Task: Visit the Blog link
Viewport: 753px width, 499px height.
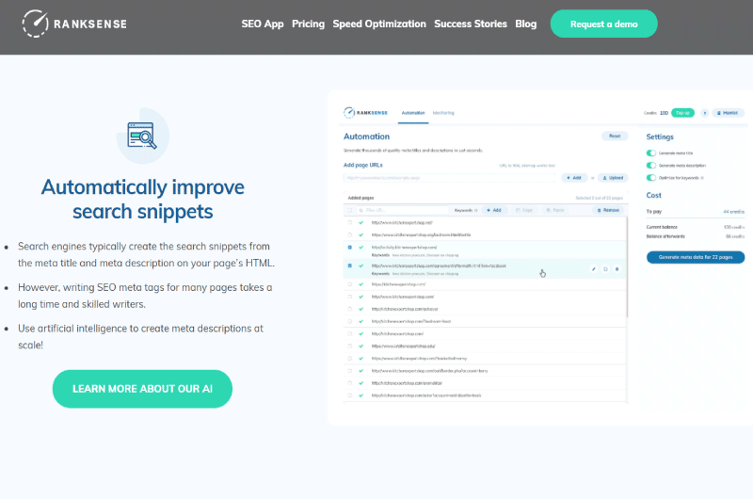Action: (x=526, y=24)
